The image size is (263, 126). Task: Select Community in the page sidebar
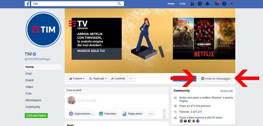click(x=33, y=107)
